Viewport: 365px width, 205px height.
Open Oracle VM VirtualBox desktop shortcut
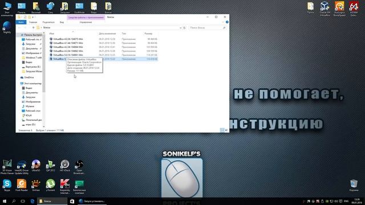(x=325, y=9)
